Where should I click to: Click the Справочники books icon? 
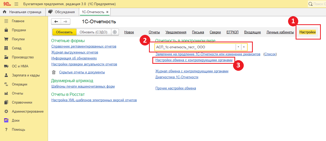coord(6,102)
